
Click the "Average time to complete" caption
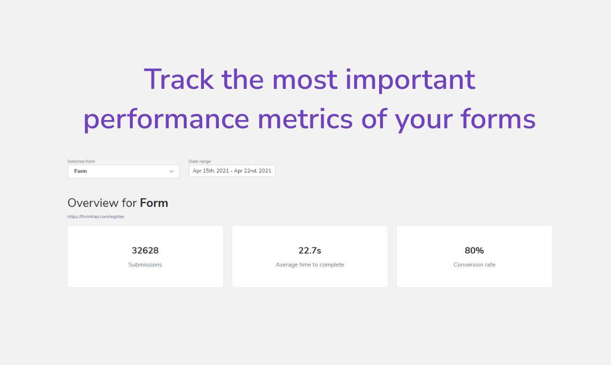click(x=310, y=265)
